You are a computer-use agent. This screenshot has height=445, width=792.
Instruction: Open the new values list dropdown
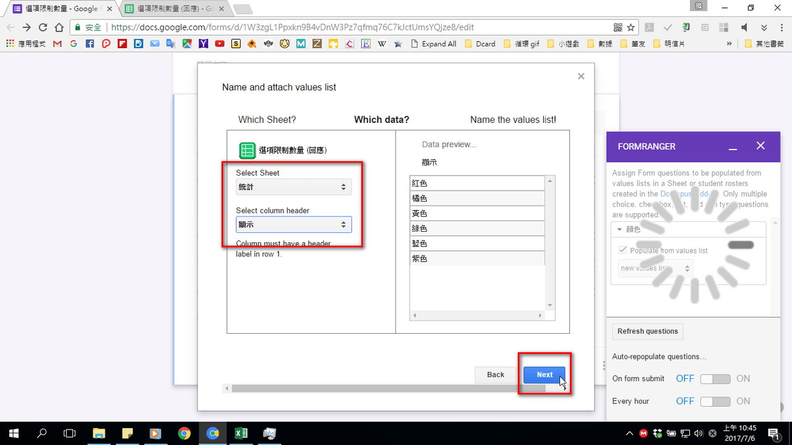click(656, 268)
